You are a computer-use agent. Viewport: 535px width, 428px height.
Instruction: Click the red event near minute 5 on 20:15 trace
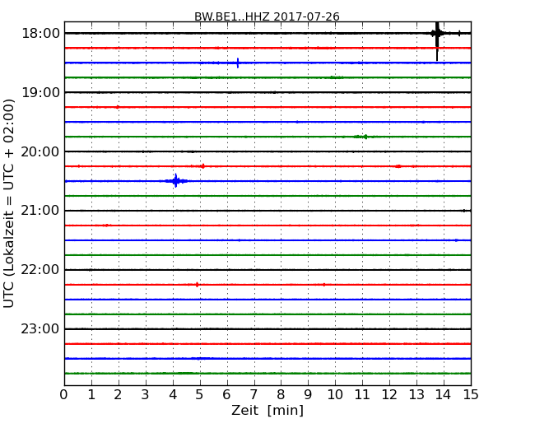[202, 166]
